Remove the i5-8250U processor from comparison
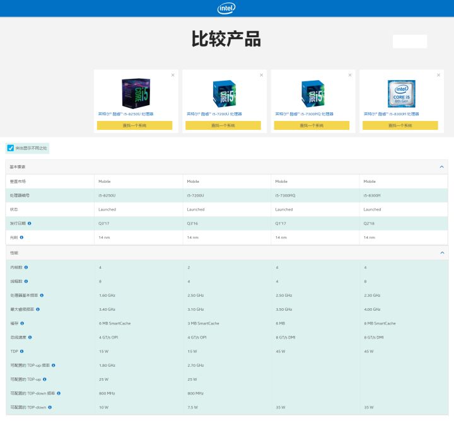Screen dimensions: 454x421 pos(173,75)
